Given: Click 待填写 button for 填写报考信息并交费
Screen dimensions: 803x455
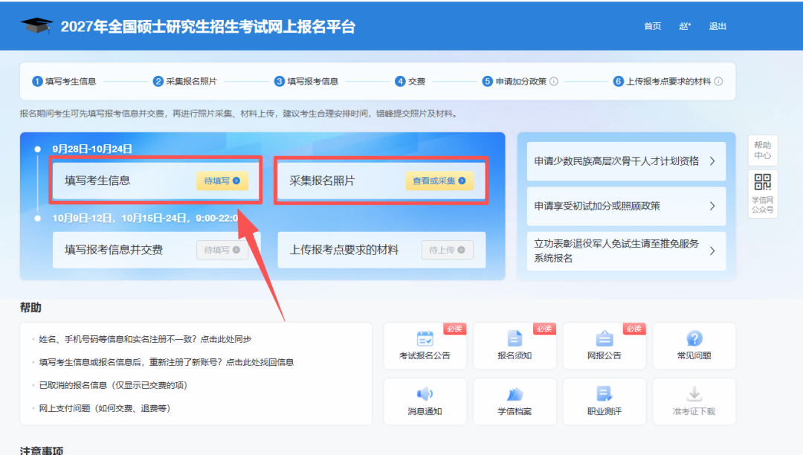Looking at the screenshot, I should coord(222,250).
